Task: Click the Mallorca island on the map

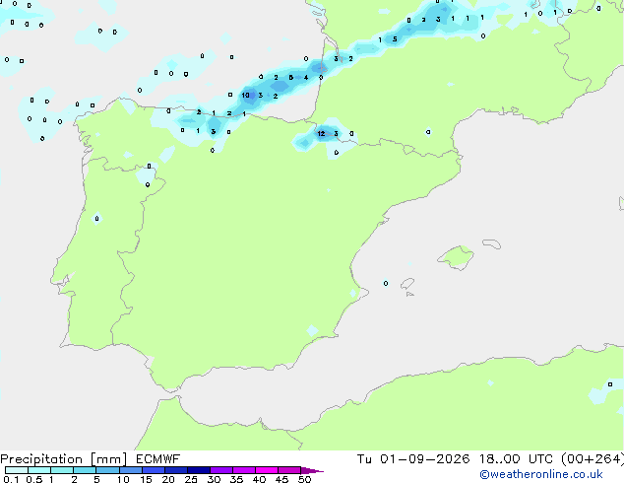Action: click(456, 257)
